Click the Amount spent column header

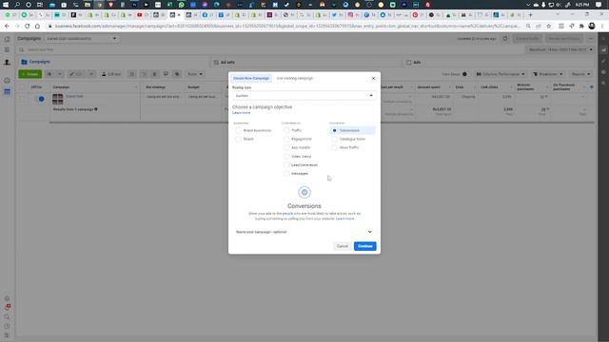(x=428, y=87)
